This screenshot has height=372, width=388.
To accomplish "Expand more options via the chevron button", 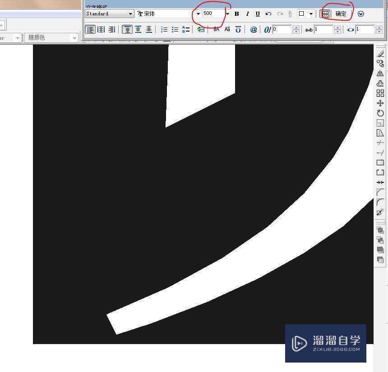I will pyautogui.click(x=360, y=14).
